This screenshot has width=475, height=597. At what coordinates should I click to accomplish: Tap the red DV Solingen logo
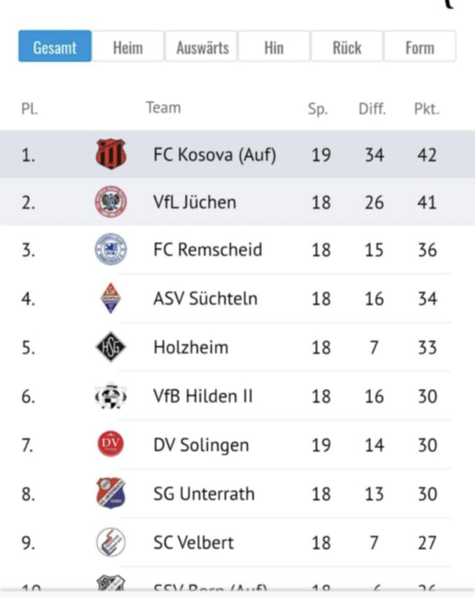tap(111, 444)
